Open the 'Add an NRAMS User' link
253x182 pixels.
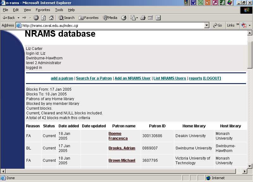133,78
